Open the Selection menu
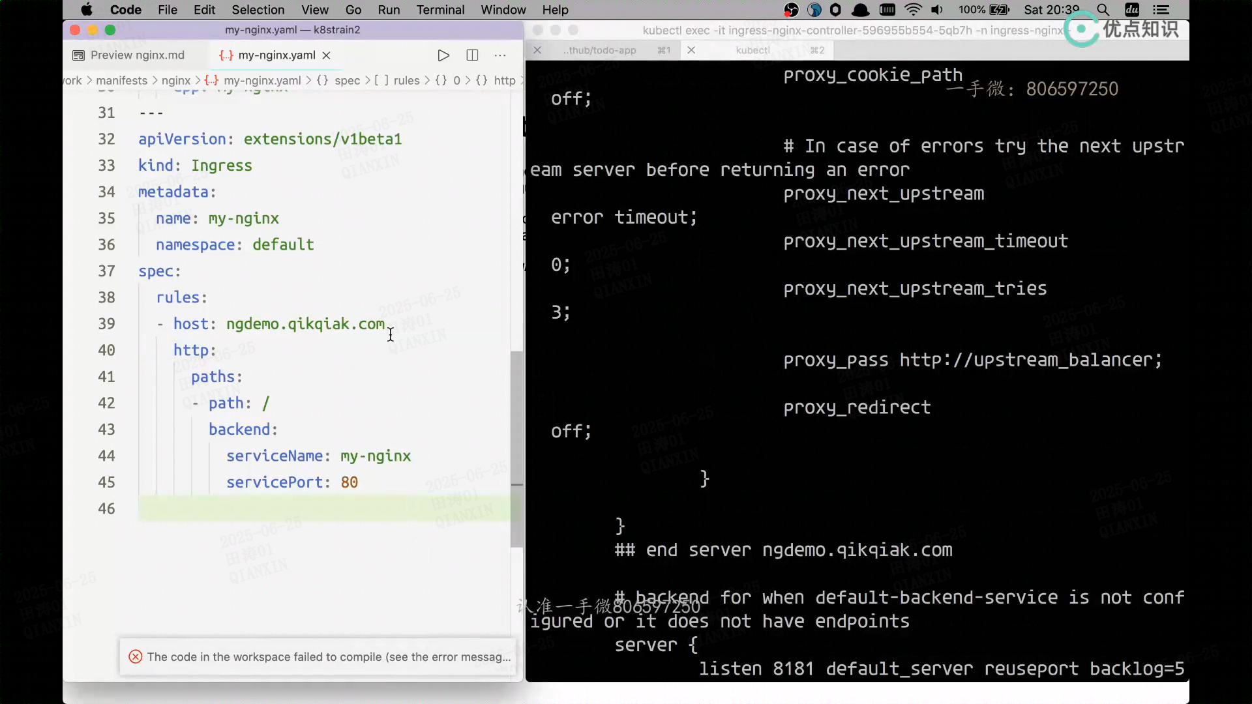 (x=258, y=10)
